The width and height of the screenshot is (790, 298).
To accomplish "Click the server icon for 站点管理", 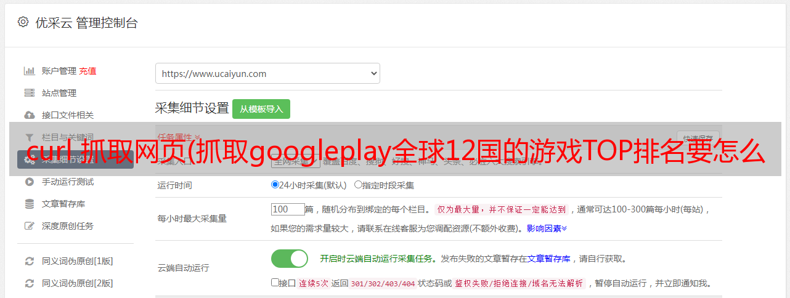I will [x=29, y=93].
